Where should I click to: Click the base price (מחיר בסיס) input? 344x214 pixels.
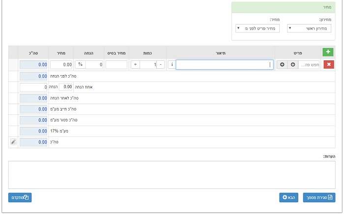116,65
